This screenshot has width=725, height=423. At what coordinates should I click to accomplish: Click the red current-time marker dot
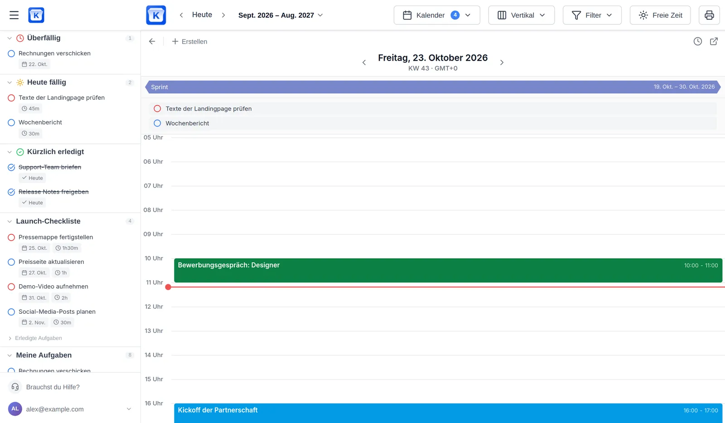point(168,287)
